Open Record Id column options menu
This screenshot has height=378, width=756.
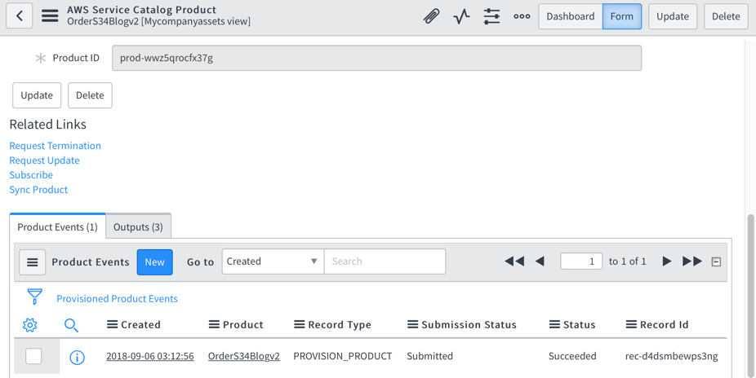[631, 324]
